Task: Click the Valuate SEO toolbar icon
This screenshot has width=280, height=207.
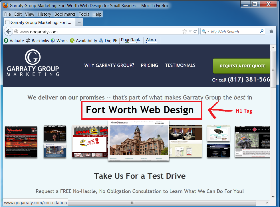Action: point(6,40)
